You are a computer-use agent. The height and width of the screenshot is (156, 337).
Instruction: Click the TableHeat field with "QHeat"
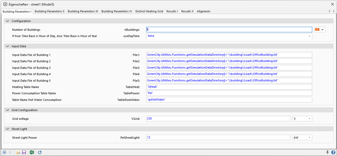[229, 87]
